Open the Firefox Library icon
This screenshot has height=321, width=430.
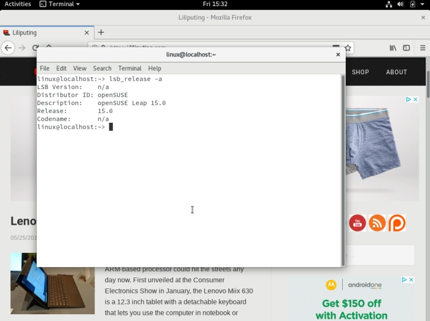tap(393, 48)
